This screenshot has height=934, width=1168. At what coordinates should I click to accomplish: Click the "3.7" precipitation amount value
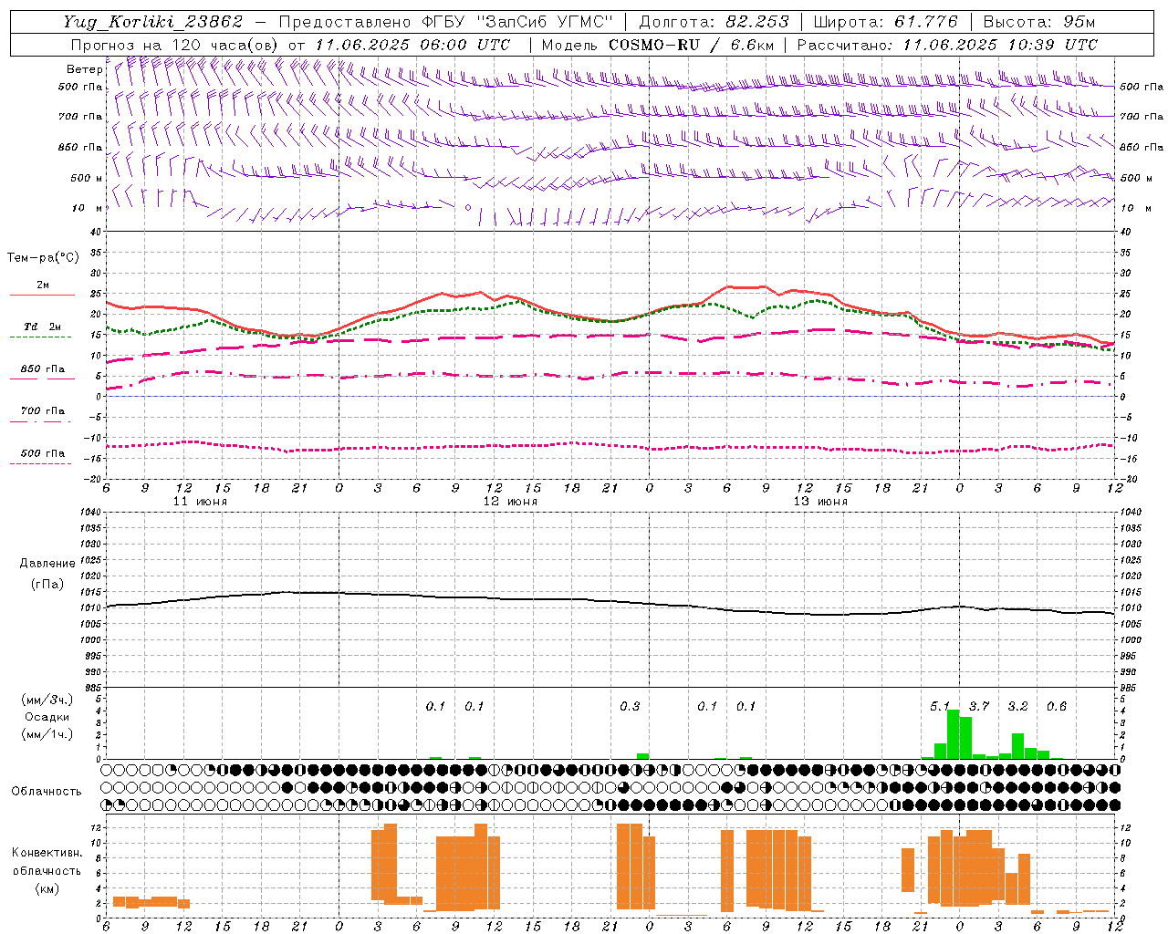point(979,707)
